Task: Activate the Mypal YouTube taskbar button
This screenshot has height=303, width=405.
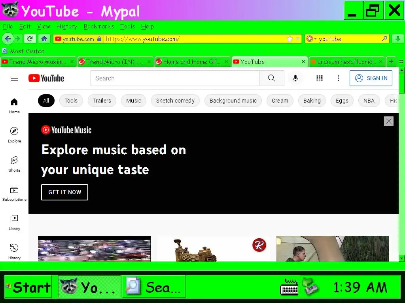Action: 89,287
